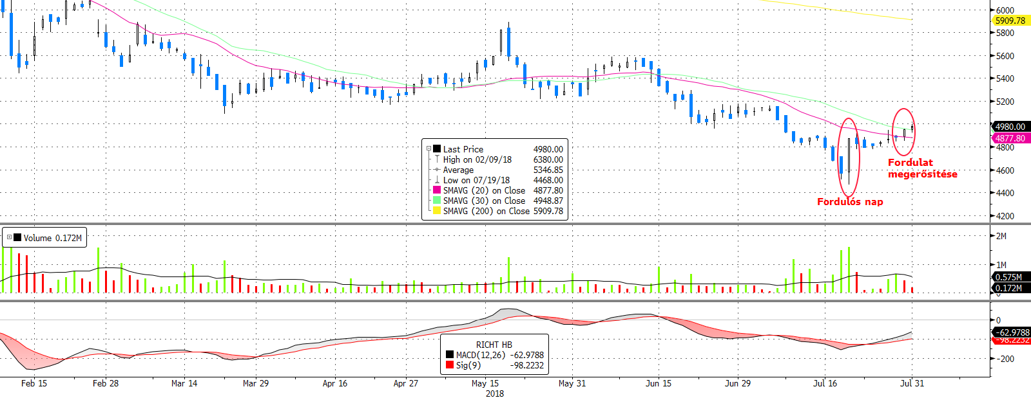Collapse the Last Price legend tree
This screenshot has width=1031, height=398.
pos(429,149)
